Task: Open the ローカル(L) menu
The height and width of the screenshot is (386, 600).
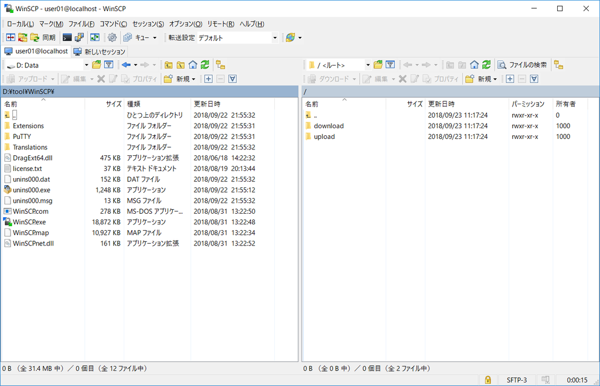Action: pyautogui.click(x=21, y=23)
